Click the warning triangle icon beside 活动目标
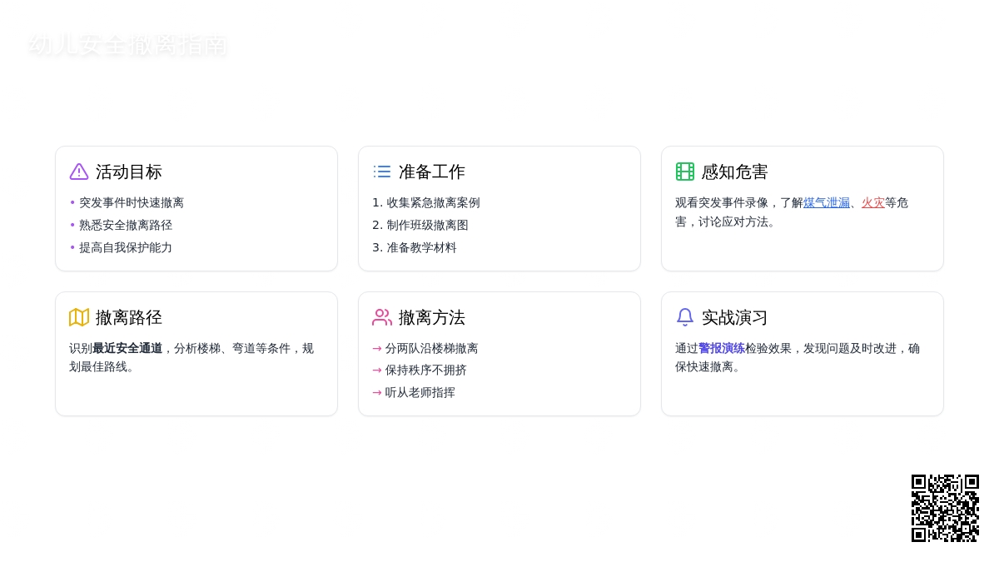Viewport: 999px width, 562px height. click(79, 172)
